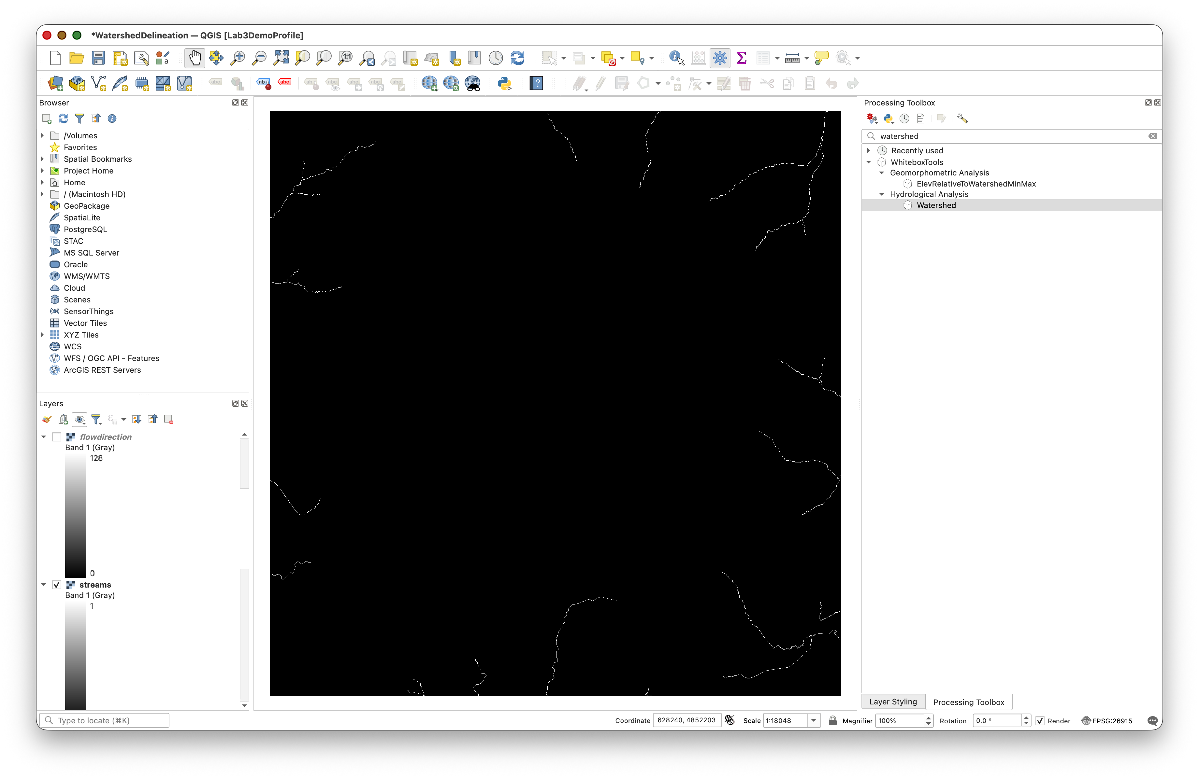
Task: Open the Scale dropdown
Action: [x=814, y=721]
